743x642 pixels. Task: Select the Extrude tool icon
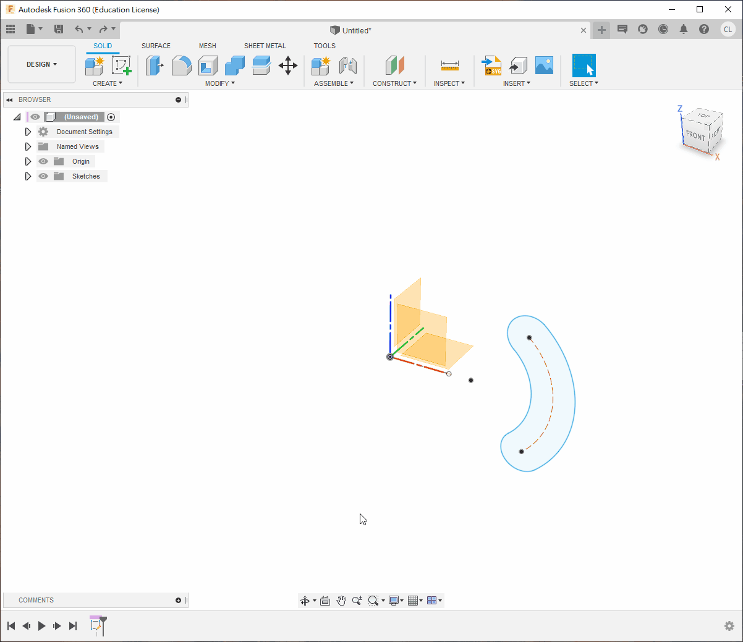click(154, 65)
